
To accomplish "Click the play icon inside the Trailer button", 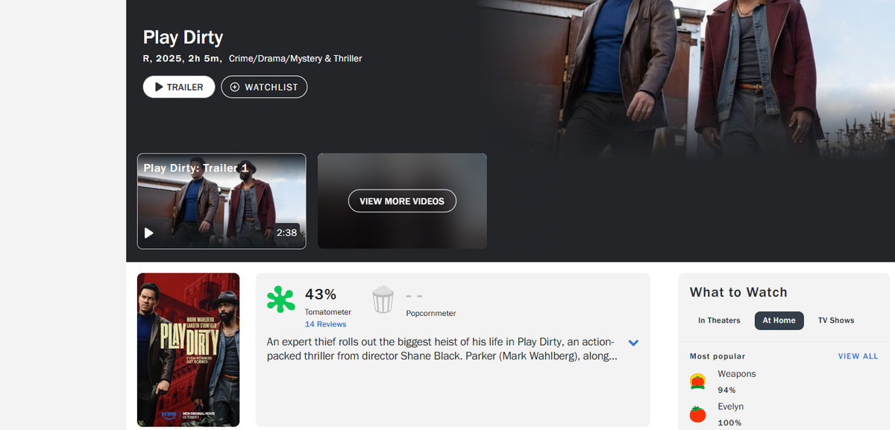I will click(x=159, y=87).
